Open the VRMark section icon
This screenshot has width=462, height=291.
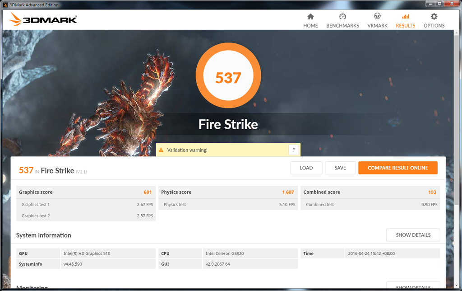[x=377, y=17]
